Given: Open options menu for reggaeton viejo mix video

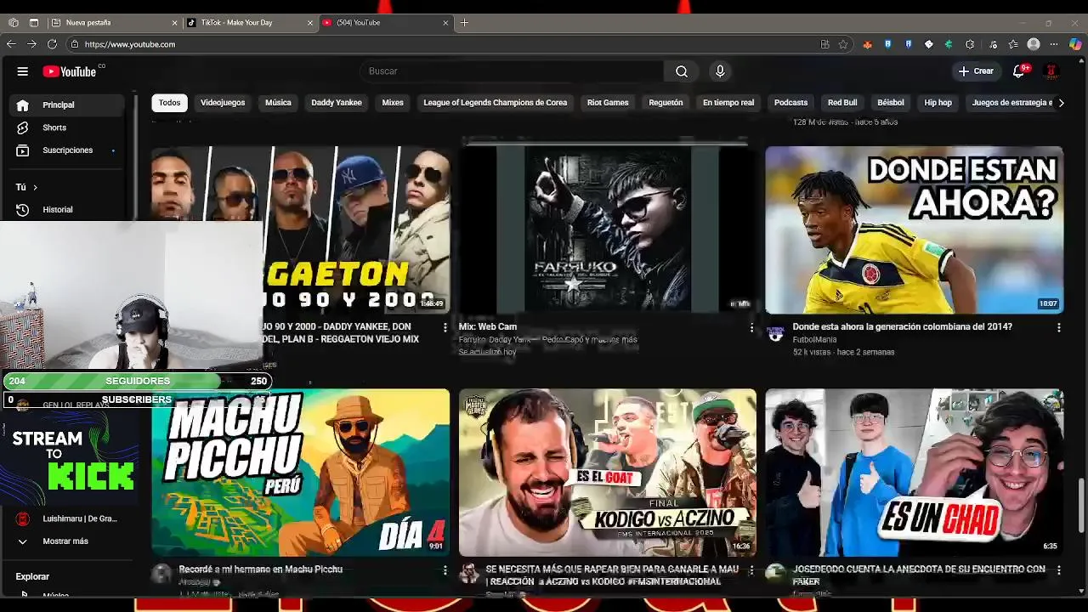Looking at the screenshot, I should [445, 327].
